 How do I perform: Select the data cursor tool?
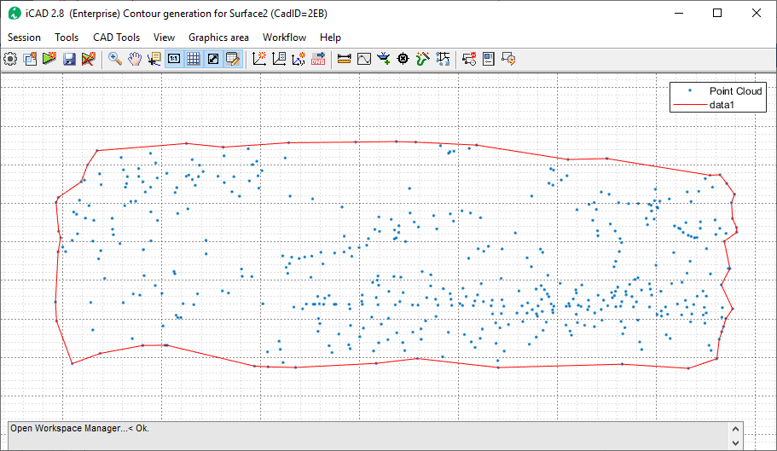154,59
